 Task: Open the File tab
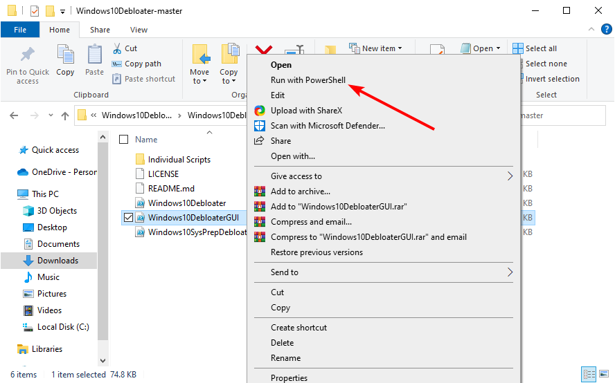[20, 30]
